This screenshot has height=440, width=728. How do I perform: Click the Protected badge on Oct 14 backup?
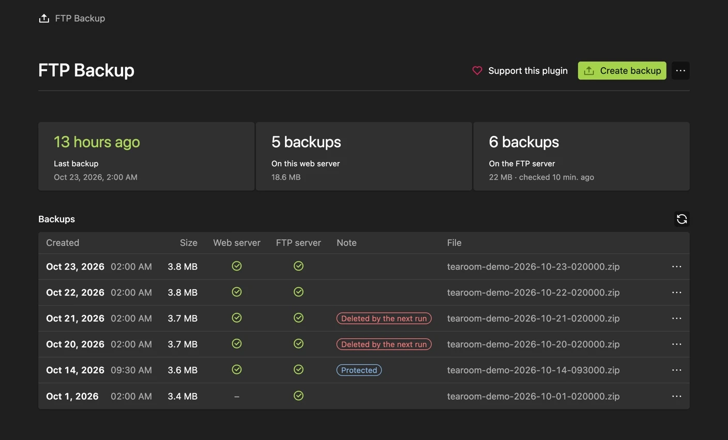point(359,370)
